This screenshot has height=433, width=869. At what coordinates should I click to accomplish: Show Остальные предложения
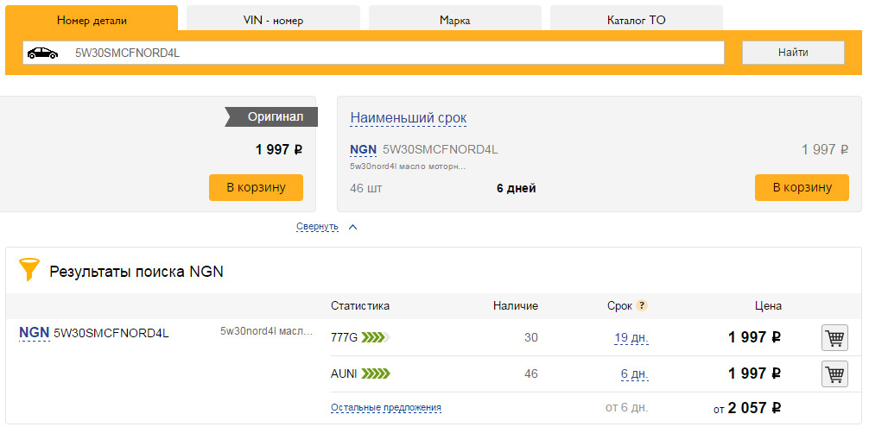386,407
